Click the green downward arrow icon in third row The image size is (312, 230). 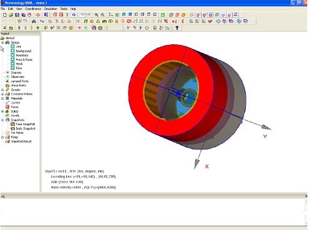click(x=37, y=28)
